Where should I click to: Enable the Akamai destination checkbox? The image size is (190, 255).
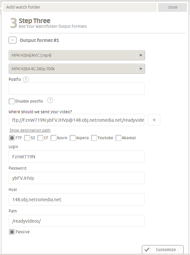118,138
